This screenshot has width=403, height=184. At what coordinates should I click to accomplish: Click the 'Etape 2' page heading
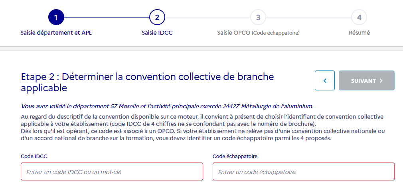pyautogui.click(x=148, y=82)
